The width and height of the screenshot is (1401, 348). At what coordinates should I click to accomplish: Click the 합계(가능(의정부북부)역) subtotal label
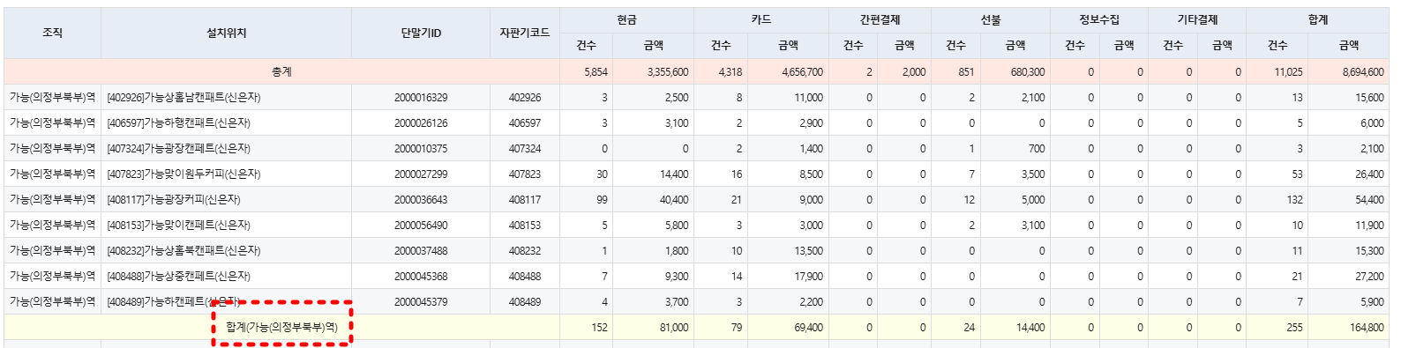pos(281,327)
